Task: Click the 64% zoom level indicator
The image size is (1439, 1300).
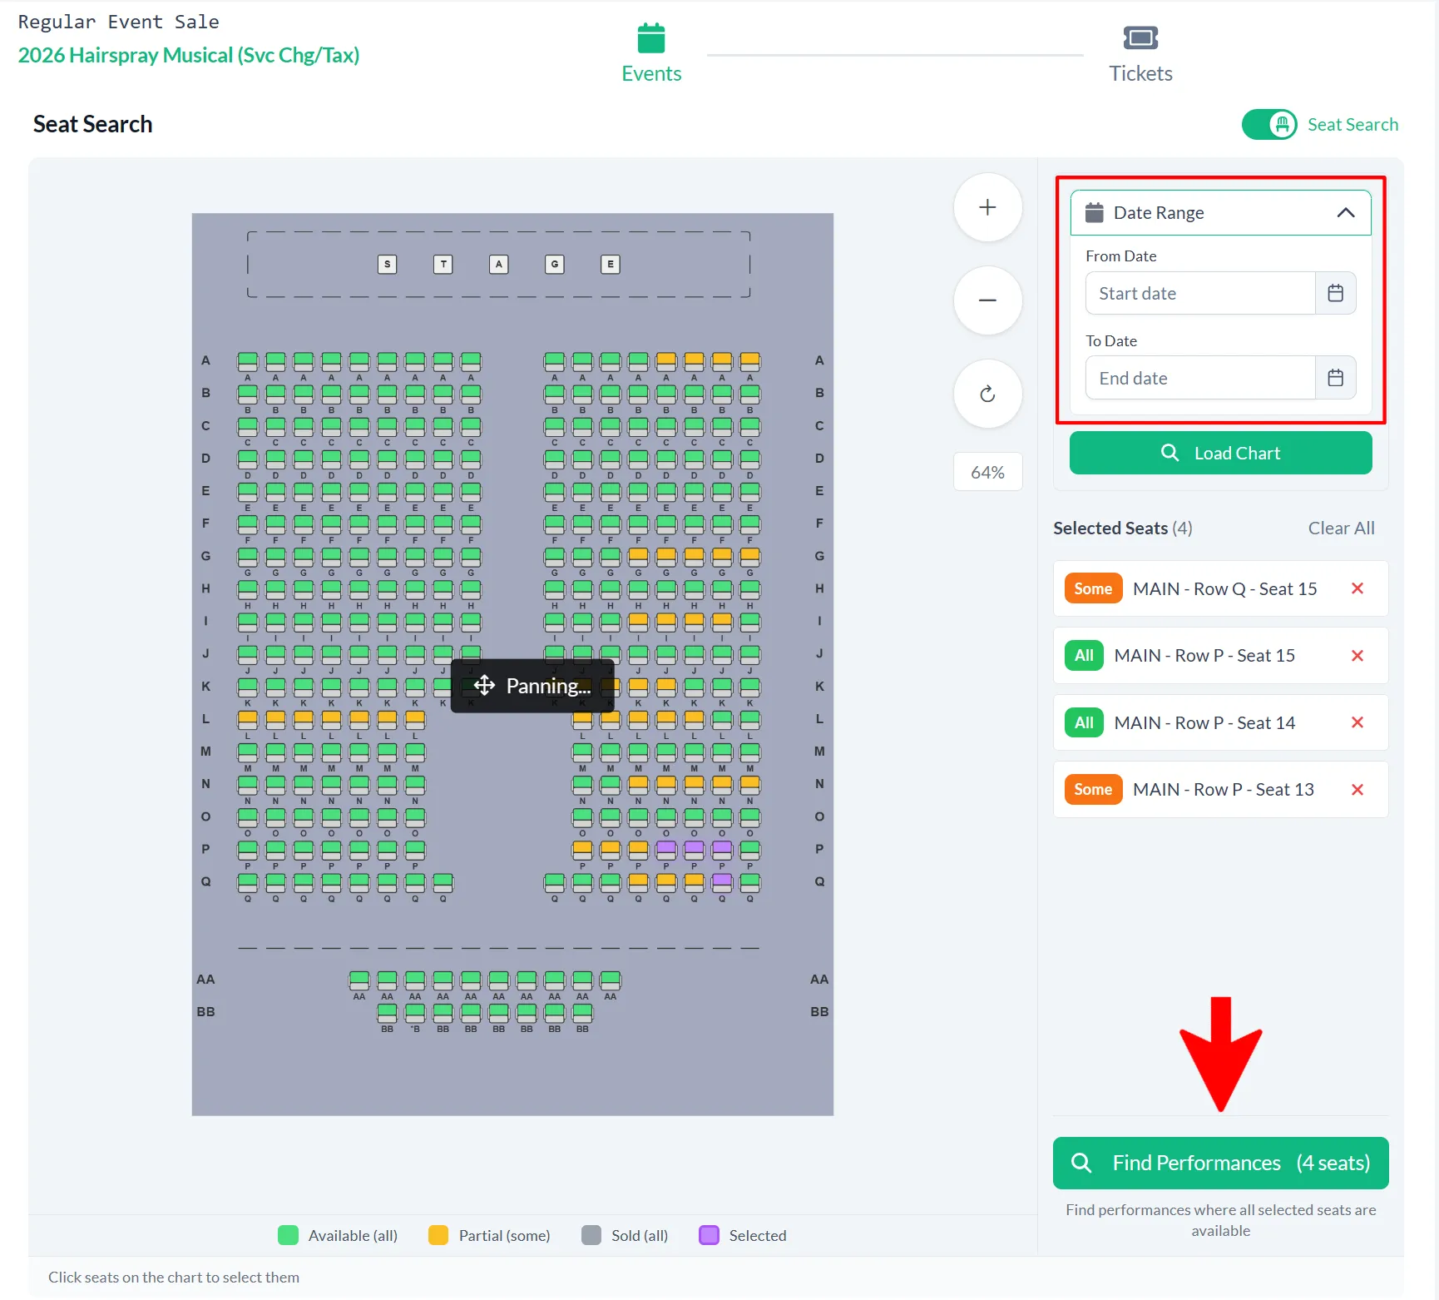Action: pyautogui.click(x=987, y=472)
